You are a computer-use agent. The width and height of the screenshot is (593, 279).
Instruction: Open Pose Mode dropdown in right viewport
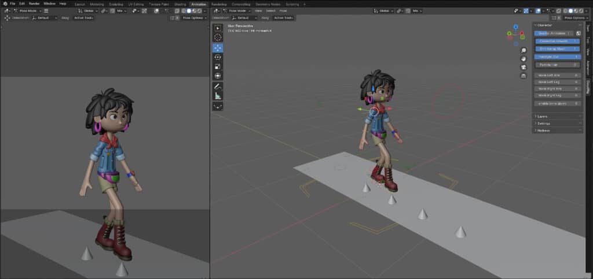(237, 11)
